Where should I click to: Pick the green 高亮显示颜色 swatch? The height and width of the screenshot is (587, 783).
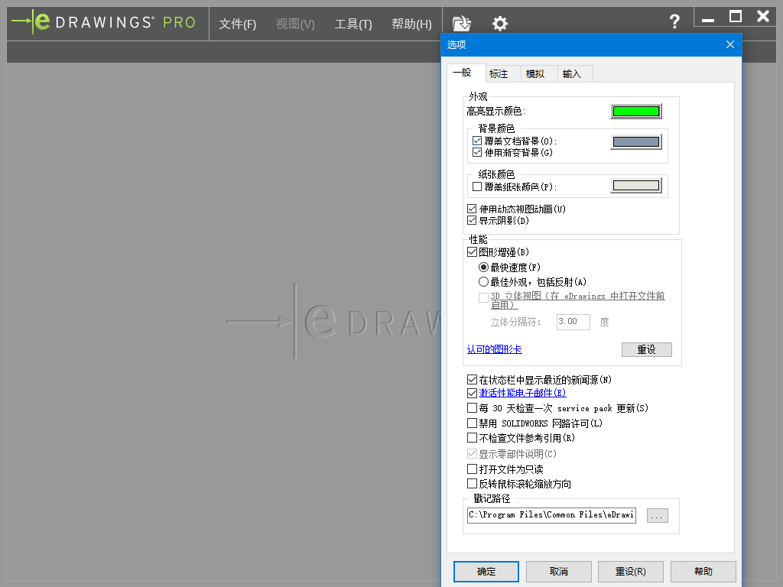tap(635, 112)
